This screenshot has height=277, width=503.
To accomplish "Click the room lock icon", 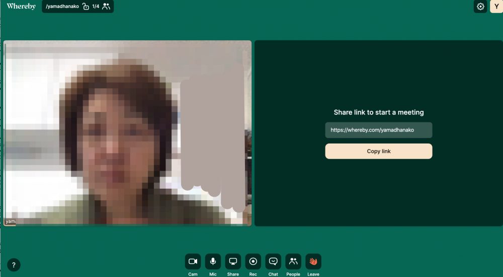I will (86, 7).
